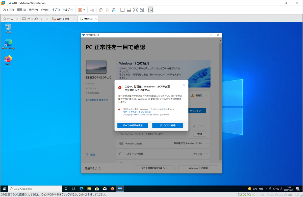Open サポートされている CPU の詳細 link

(x=137, y=112)
